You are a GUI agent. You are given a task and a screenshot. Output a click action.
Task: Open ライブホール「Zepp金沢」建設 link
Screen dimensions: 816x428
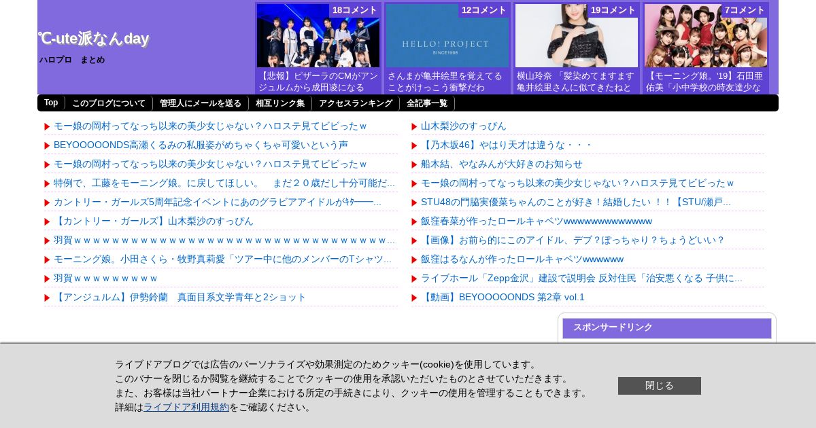point(581,278)
